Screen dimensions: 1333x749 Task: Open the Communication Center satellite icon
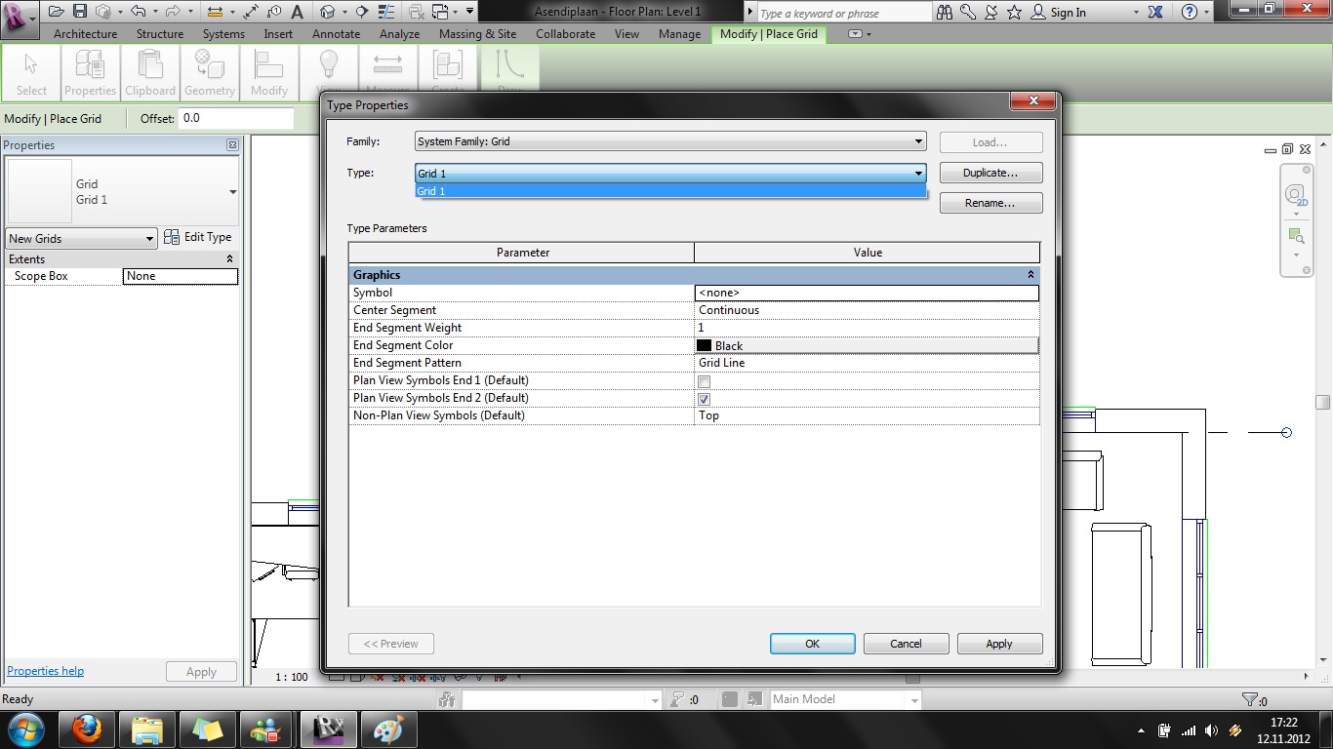coord(991,12)
